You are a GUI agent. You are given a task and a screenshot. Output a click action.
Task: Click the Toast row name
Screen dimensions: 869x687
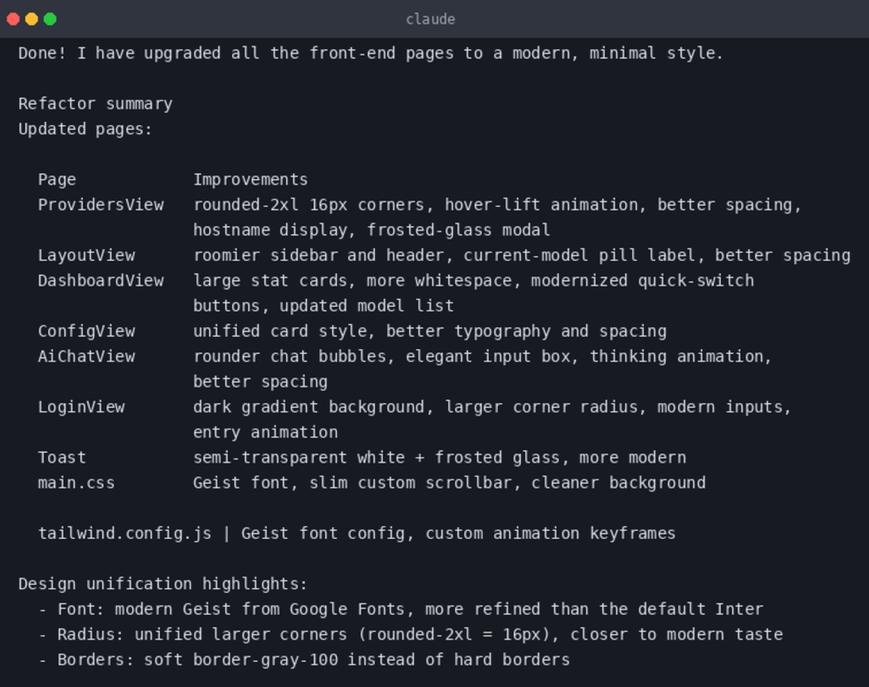coord(62,458)
